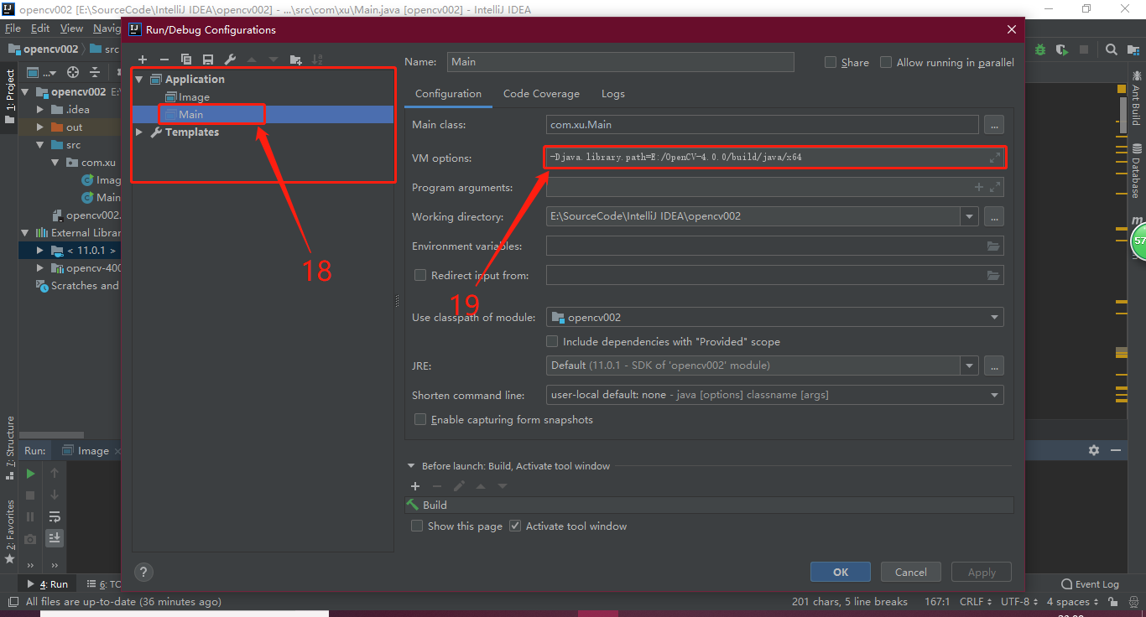Toggle tool window buttons in status bar corner

tap(13, 602)
